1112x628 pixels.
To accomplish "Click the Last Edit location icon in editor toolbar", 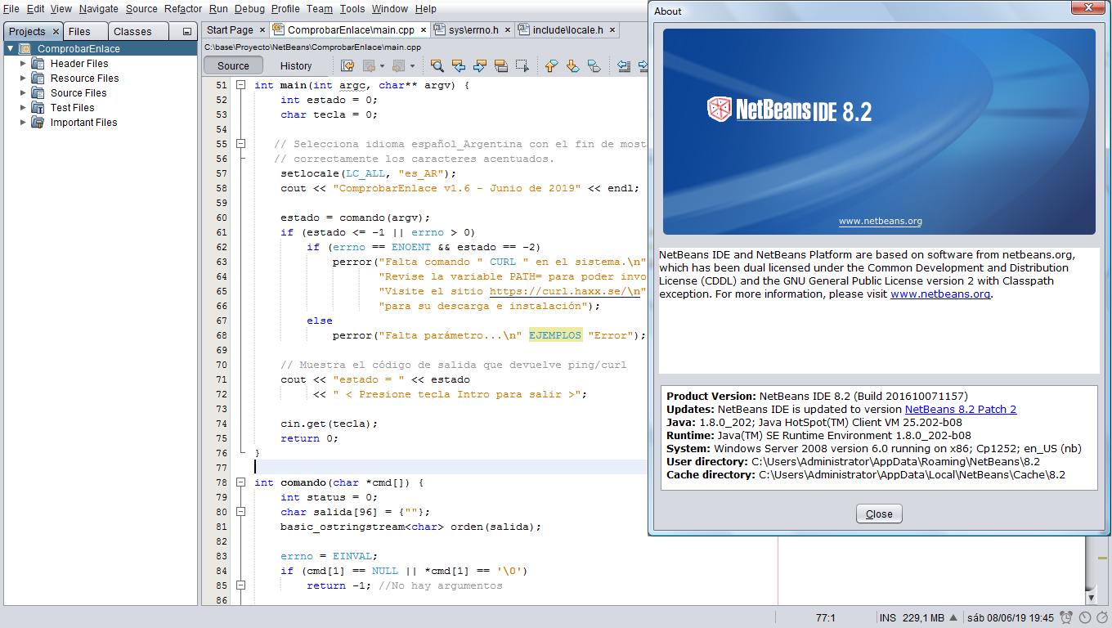I will 347,65.
